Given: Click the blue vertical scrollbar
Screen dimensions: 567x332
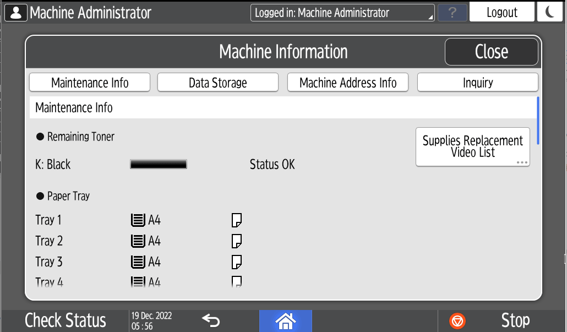Looking at the screenshot, I should [x=538, y=121].
